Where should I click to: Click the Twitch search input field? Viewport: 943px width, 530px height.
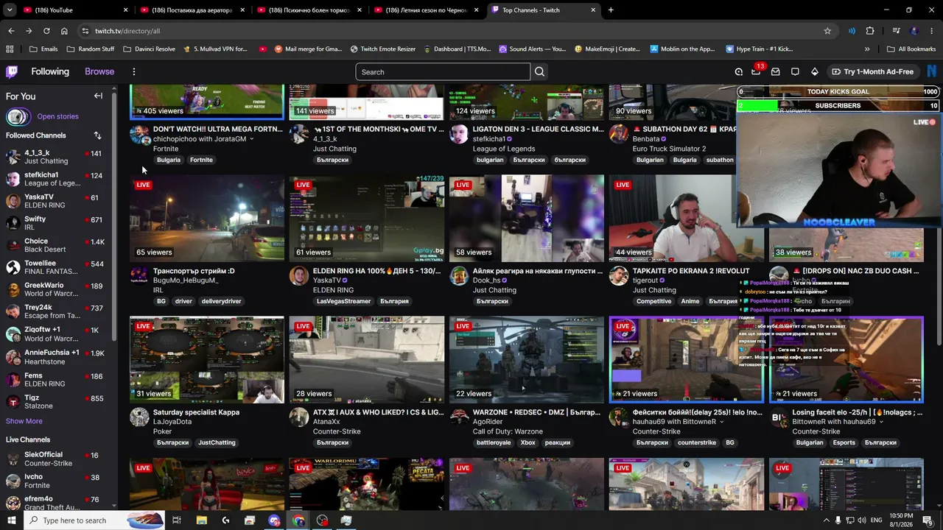tap(442, 71)
